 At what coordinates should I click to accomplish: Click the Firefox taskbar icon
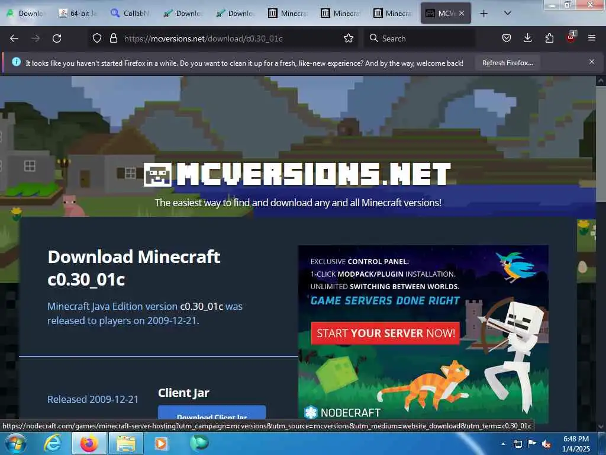click(89, 443)
